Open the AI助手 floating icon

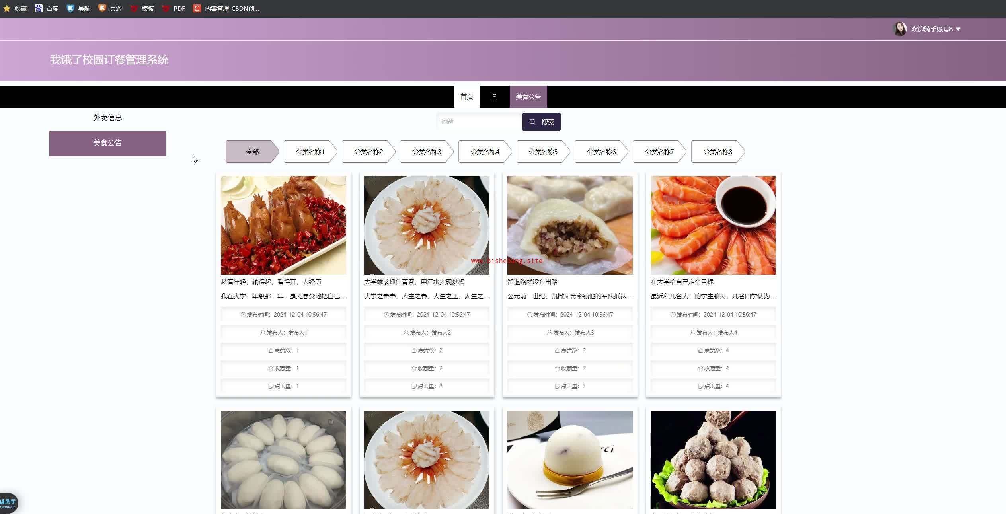[8, 503]
